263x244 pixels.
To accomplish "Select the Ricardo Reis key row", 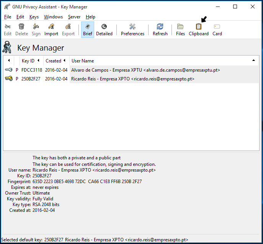I will (131, 79).
